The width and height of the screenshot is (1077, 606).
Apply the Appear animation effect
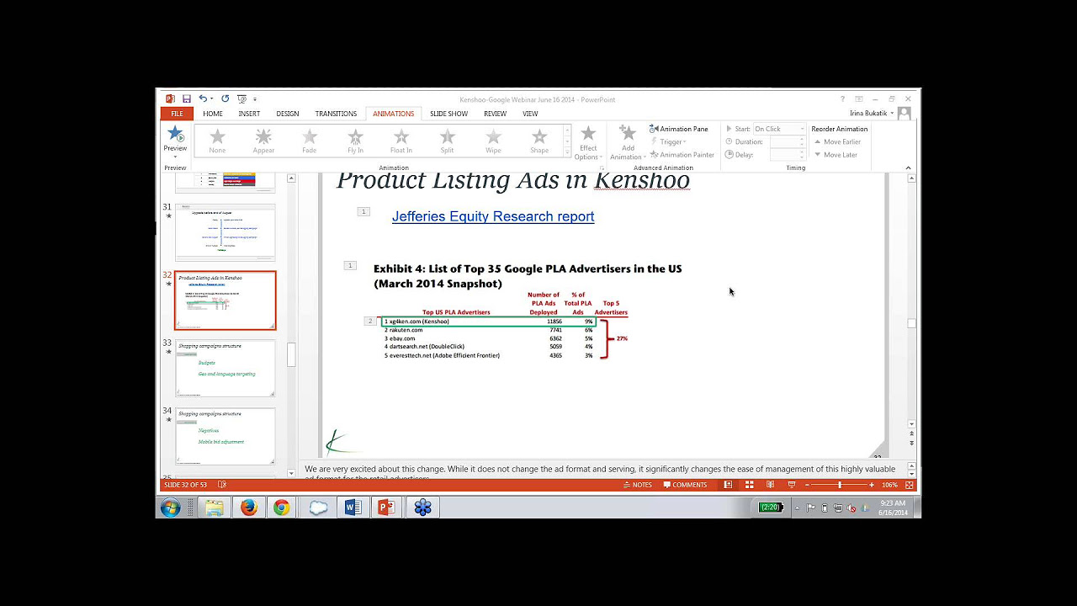tap(263, 141)
